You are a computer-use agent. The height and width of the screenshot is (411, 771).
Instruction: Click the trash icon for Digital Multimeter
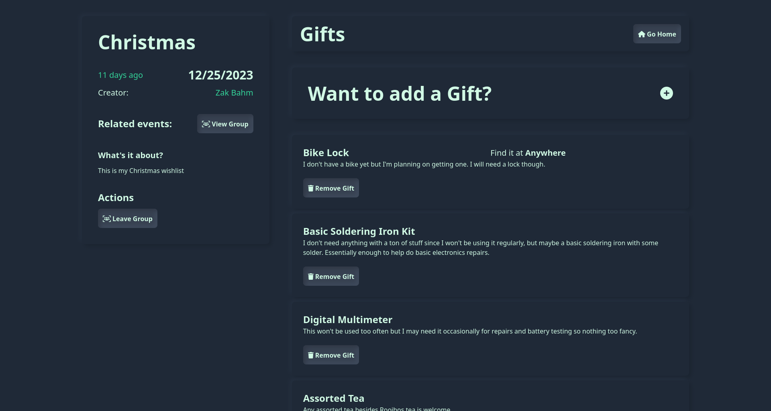tap(310, 355)
